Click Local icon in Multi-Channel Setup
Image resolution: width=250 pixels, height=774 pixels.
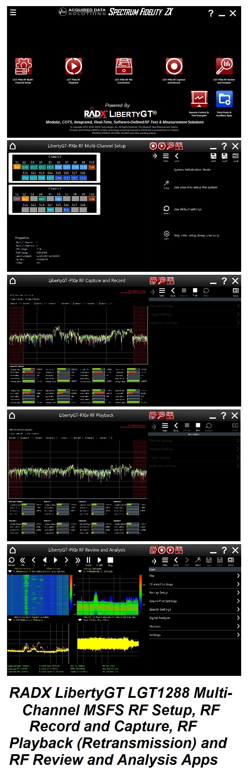[x=235, y=157]
